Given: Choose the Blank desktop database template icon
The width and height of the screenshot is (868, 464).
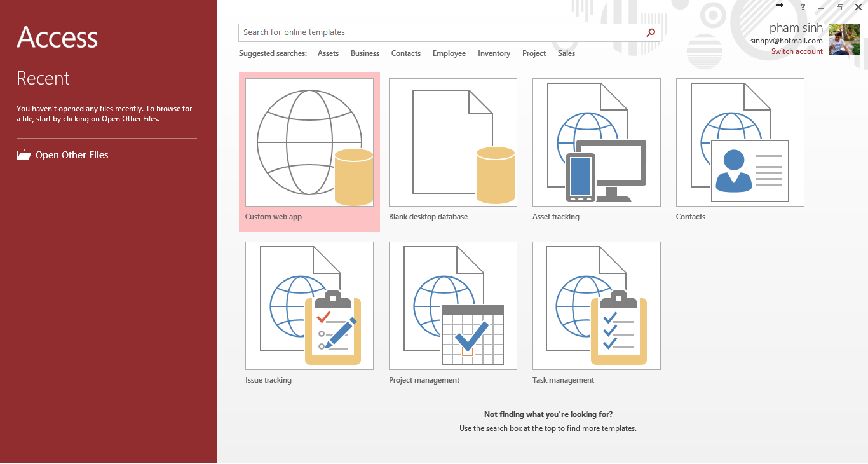Looking at the screenshot, I should [453, 142].
